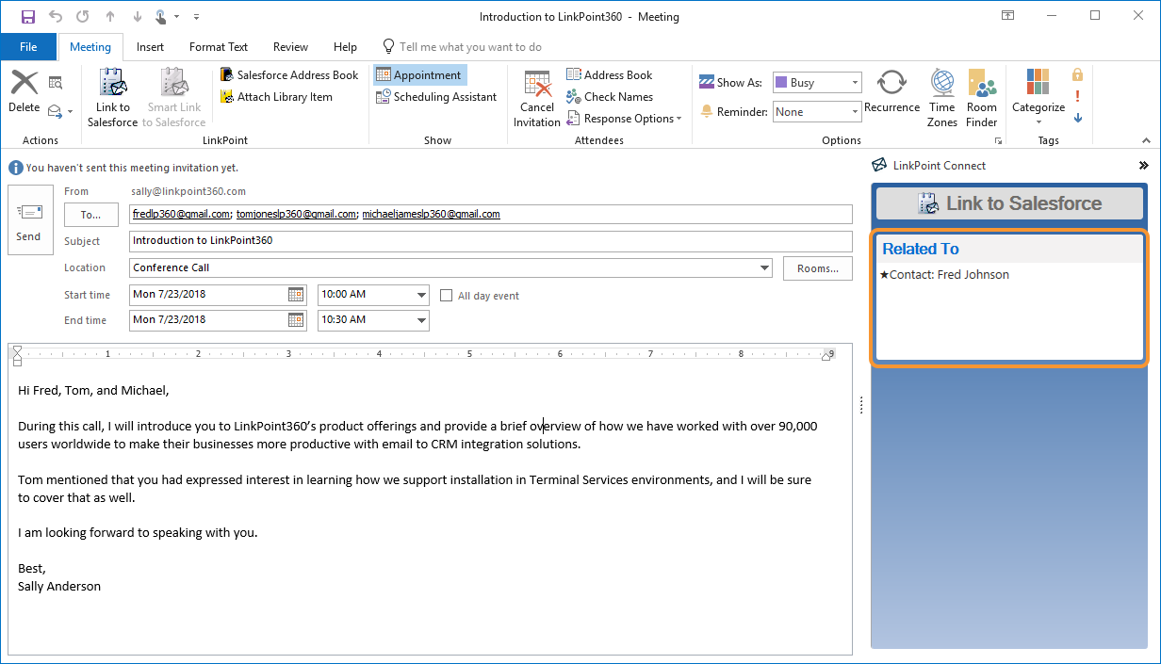Open Scheduling Assistant
Image resolution: width=1161 pixels, height=664 pixels.
click(436, 97)
